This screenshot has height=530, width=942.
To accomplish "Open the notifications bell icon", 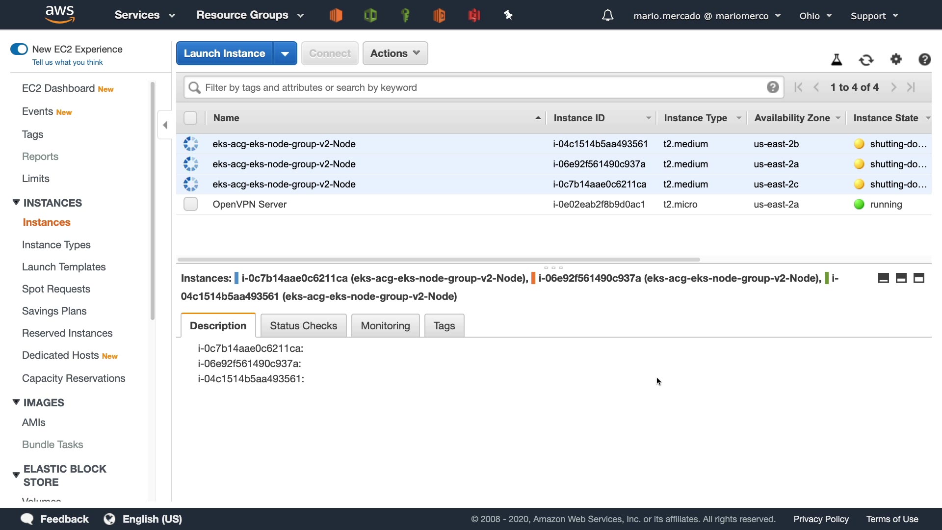I will [607, 16].
